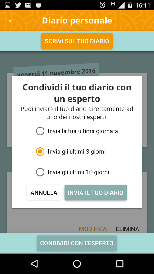The image size is (154, 274).
Task: Open the Twitter notification icon
Action: pyautogui.click(x=18, y=5)
